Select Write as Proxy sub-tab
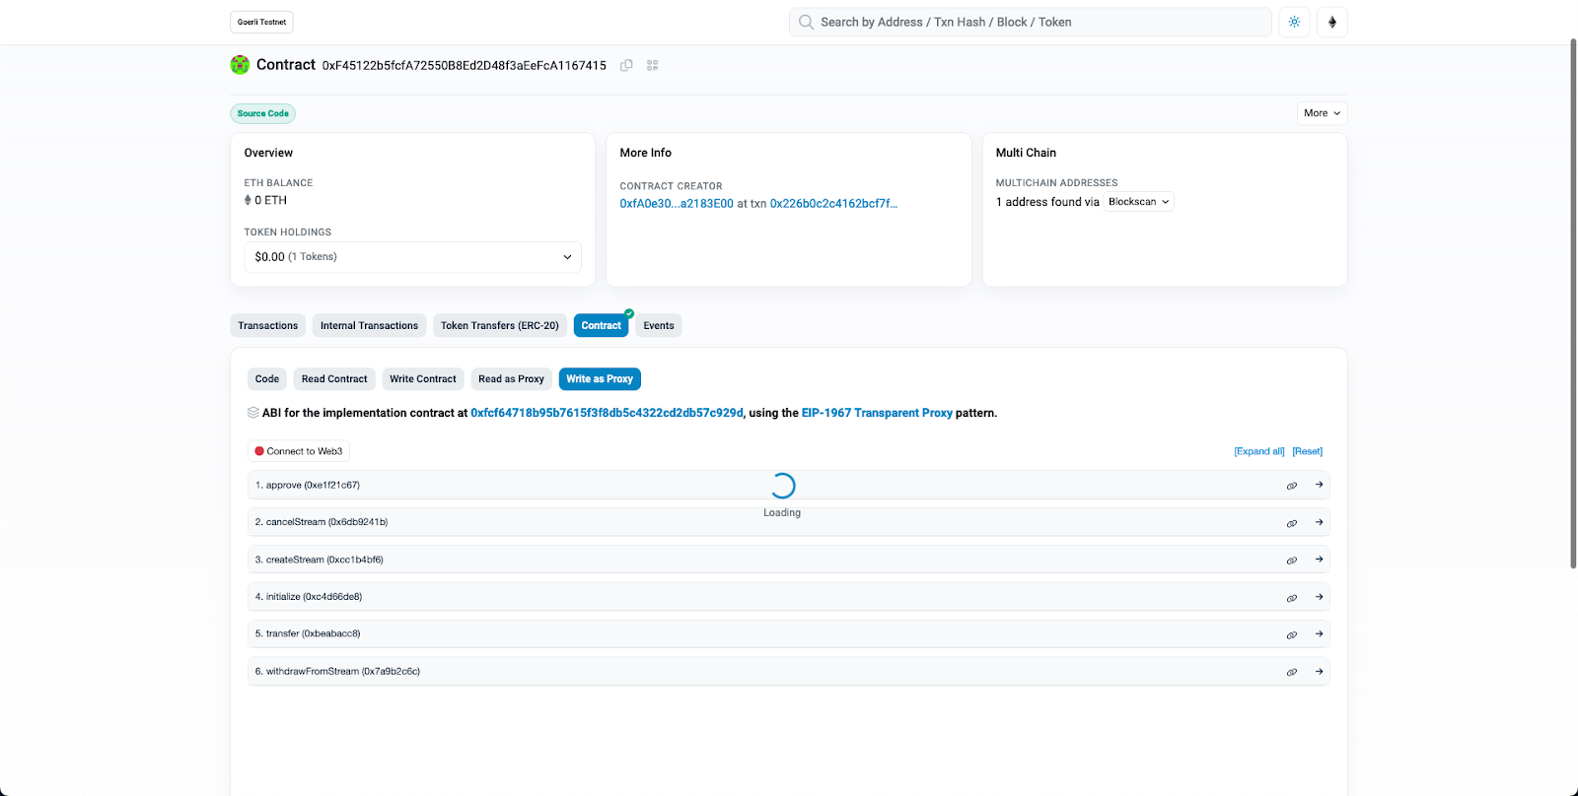Image resolution: width=1578 pixels, height=796 pixels. click(600, 379)
